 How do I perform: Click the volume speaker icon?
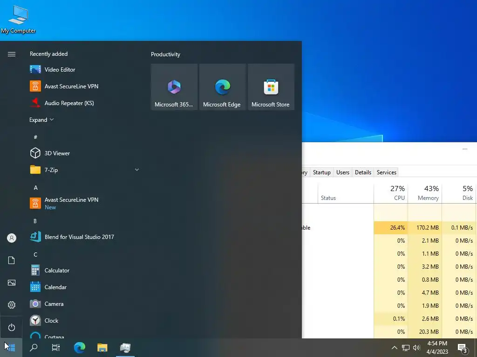(416, 348)
